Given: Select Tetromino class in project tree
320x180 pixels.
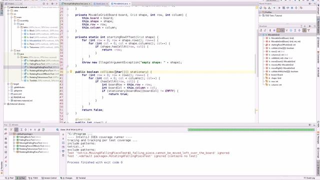Looking at the screenshot, I should 34,47.
